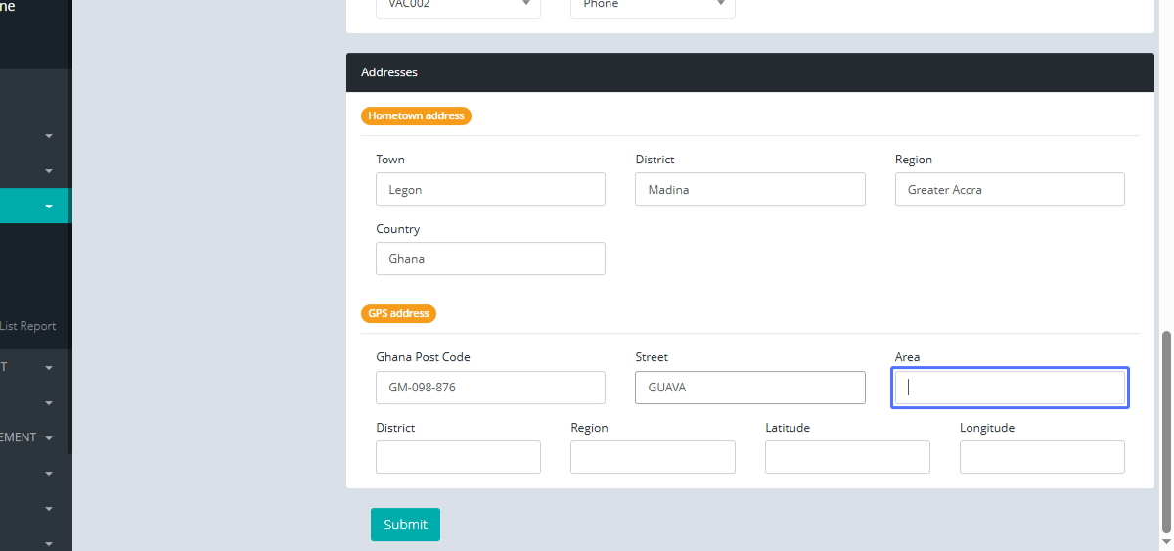Click the Street field containing GUAVA
The width and height of the screenshot is (1174, 551).
749,388
